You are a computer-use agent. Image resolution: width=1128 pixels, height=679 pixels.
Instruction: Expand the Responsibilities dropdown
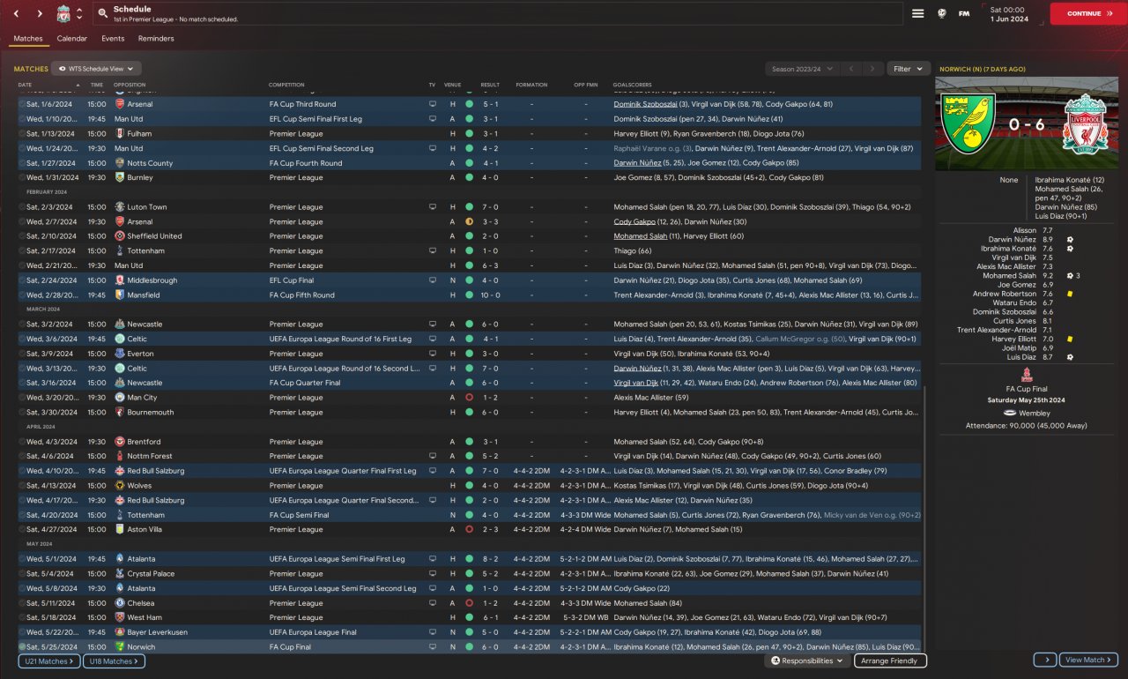(x=807, y=660)
